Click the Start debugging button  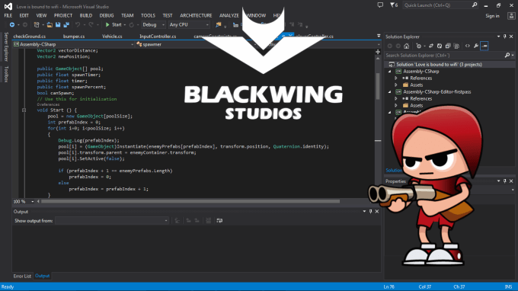tap(114, 25)
